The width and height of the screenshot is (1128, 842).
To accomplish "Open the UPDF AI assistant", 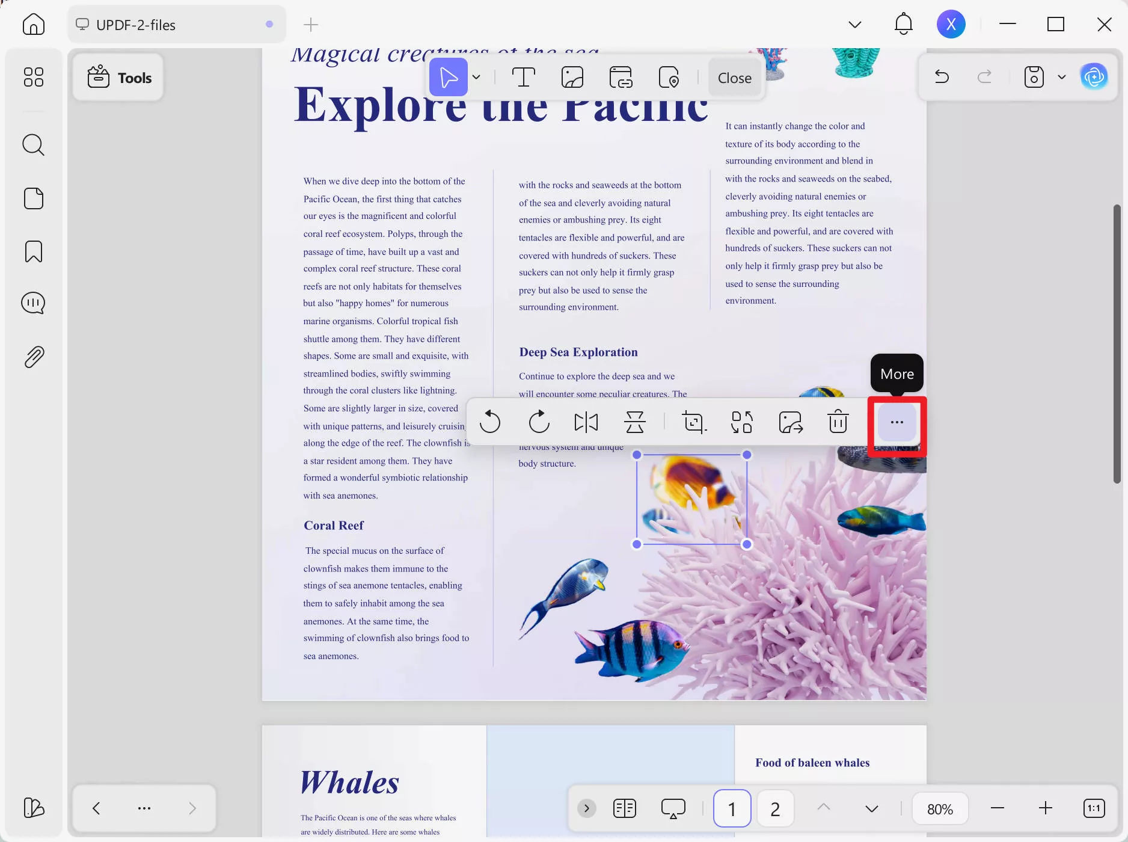I will tap(1094, 77).
